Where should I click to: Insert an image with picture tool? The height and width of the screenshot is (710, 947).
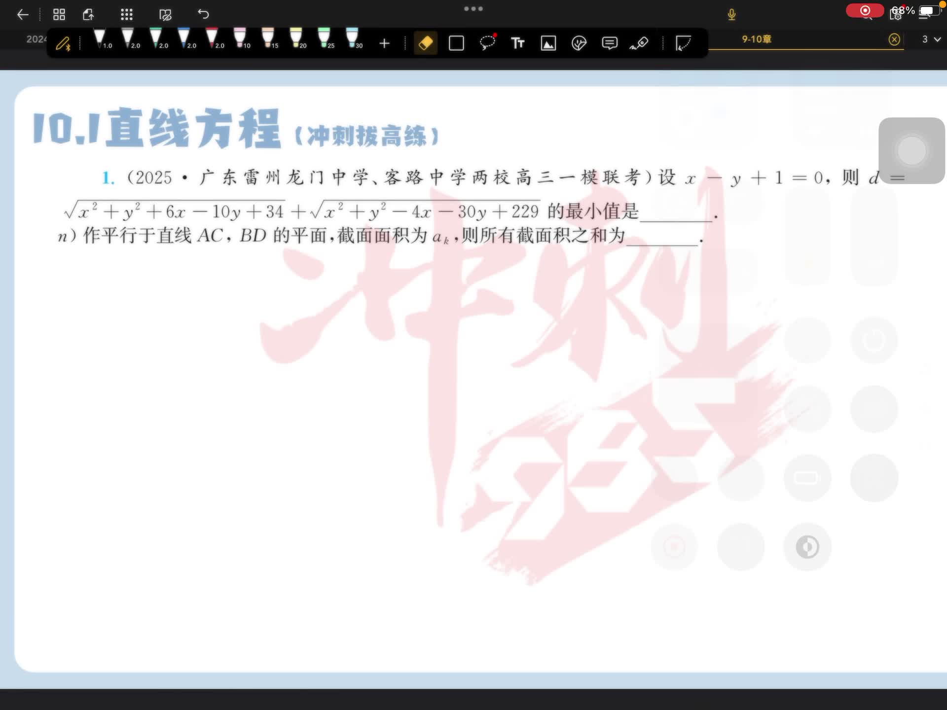(x=548, y=43)
